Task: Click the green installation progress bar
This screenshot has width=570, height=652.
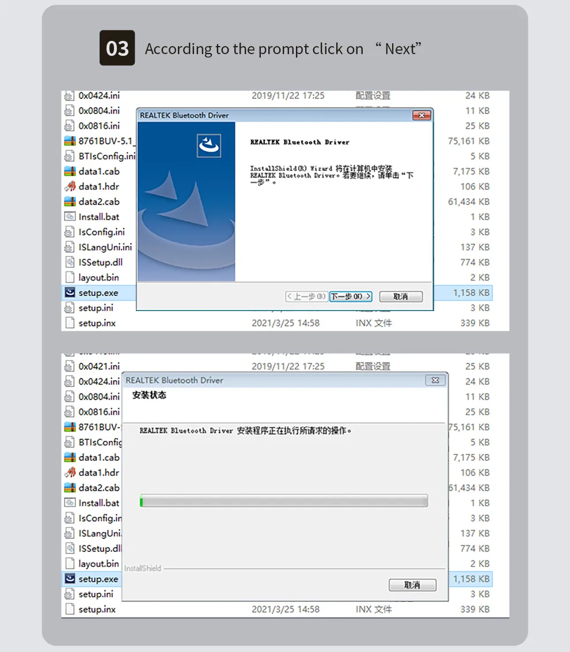Action: [284, 501]
